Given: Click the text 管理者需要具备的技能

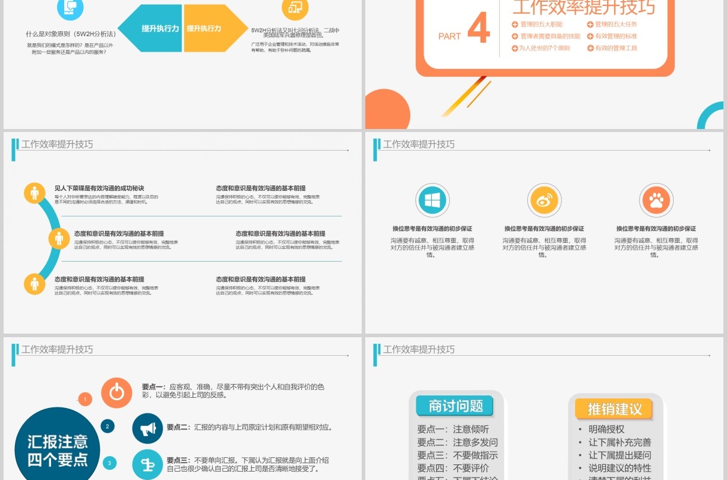Looking at the screenshot, I should tap(551, 37).
